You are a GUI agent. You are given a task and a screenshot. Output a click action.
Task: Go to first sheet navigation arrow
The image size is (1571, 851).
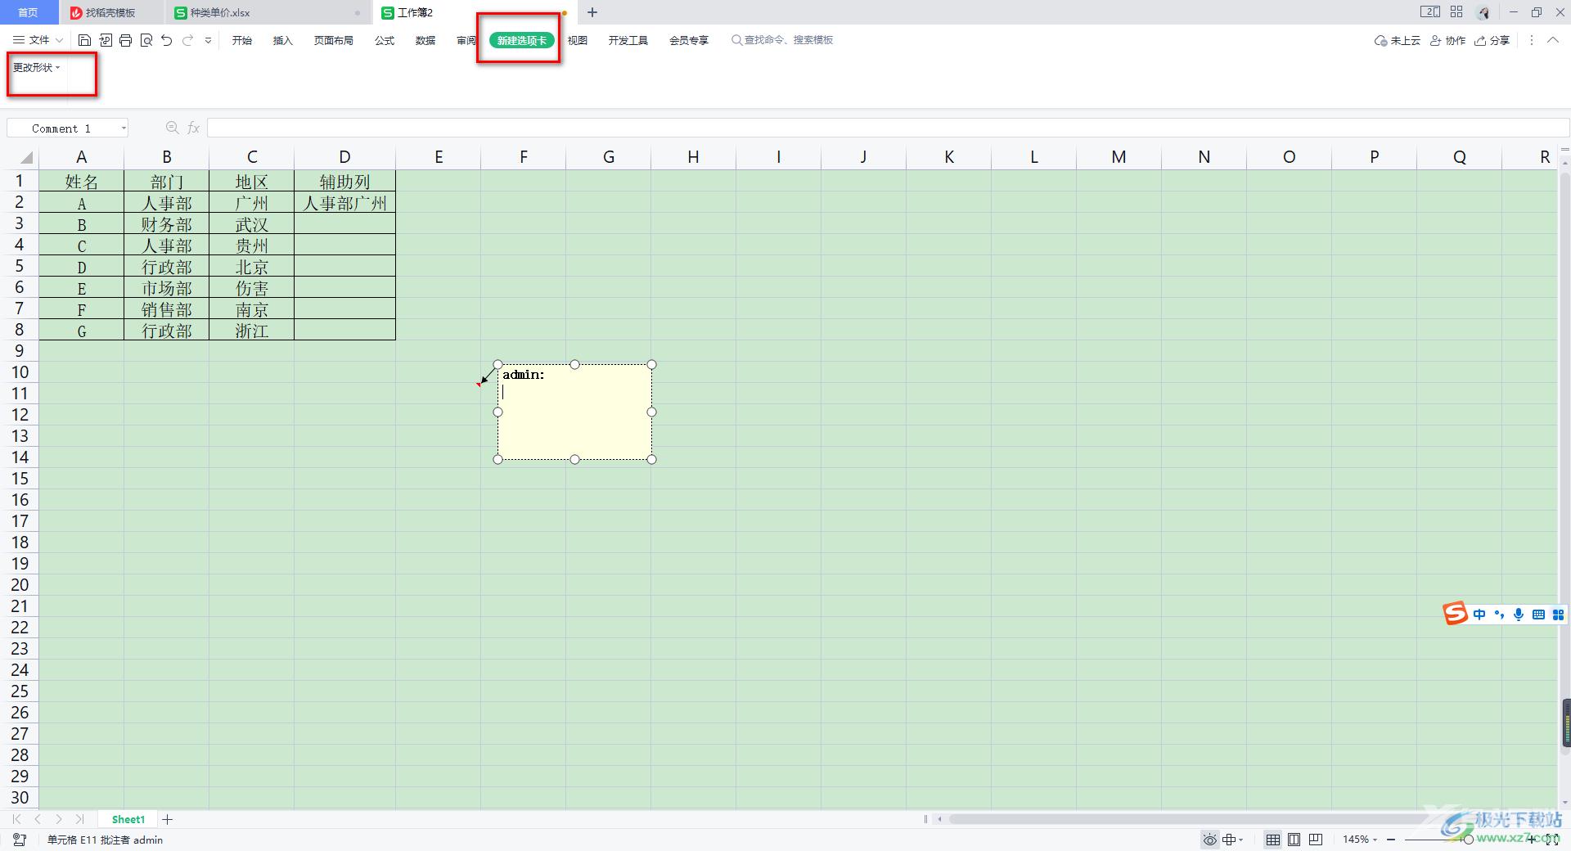tap(16, 819)
